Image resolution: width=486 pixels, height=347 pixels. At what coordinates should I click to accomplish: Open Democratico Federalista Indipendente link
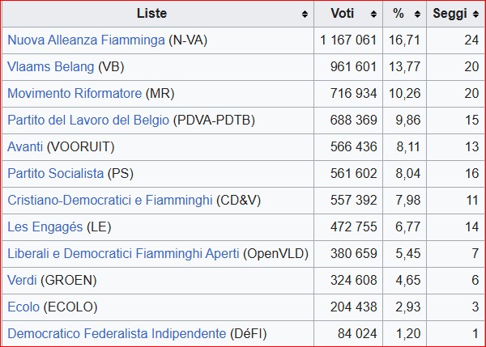tap(117, 333)
